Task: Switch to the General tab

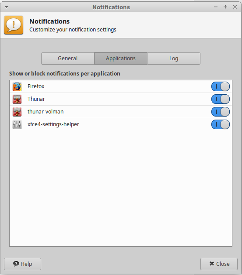Action: 68,58
